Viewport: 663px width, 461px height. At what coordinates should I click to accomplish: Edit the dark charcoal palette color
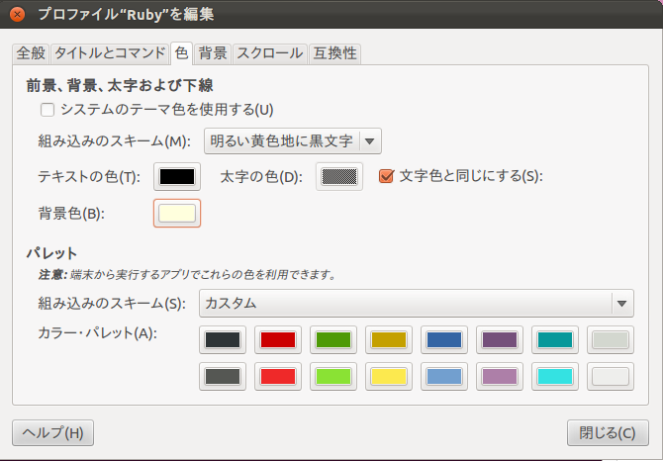point(223,339)
